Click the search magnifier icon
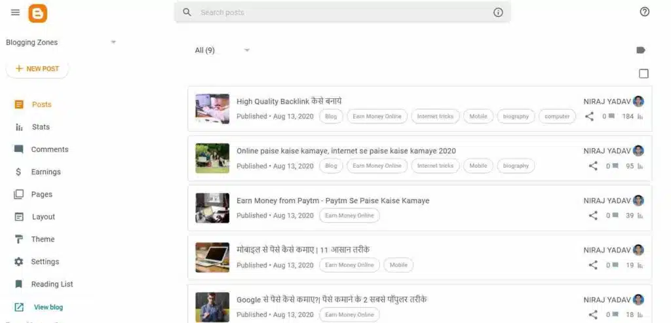This screenshot has height=323, width=671. click(187, 12)
